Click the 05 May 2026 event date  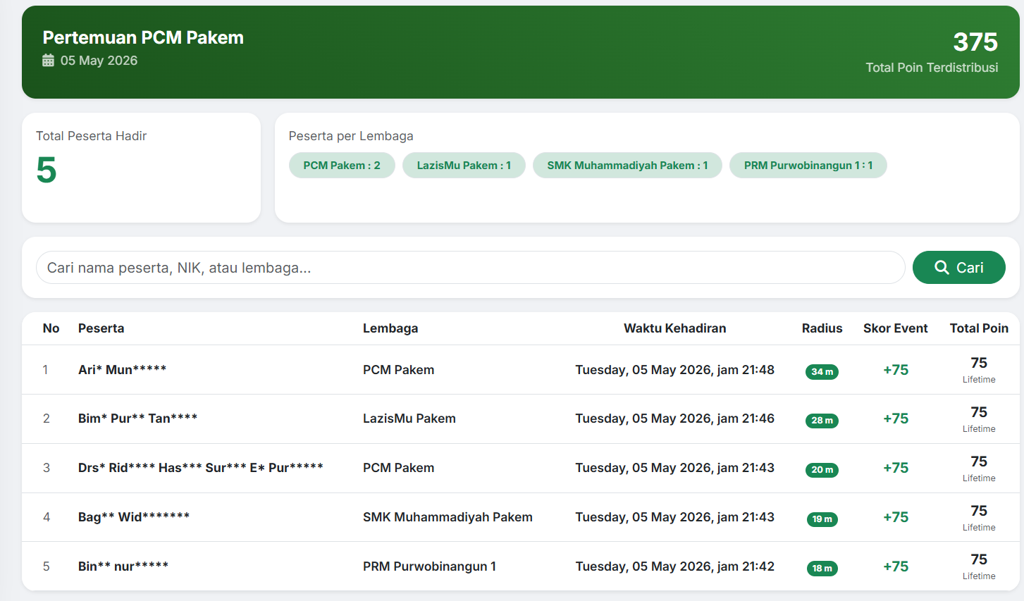point(99,61)
